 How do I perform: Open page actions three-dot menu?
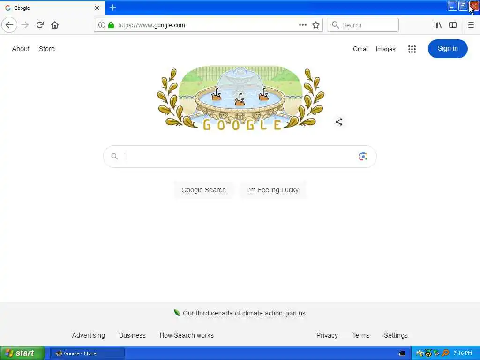click(303, 25)
